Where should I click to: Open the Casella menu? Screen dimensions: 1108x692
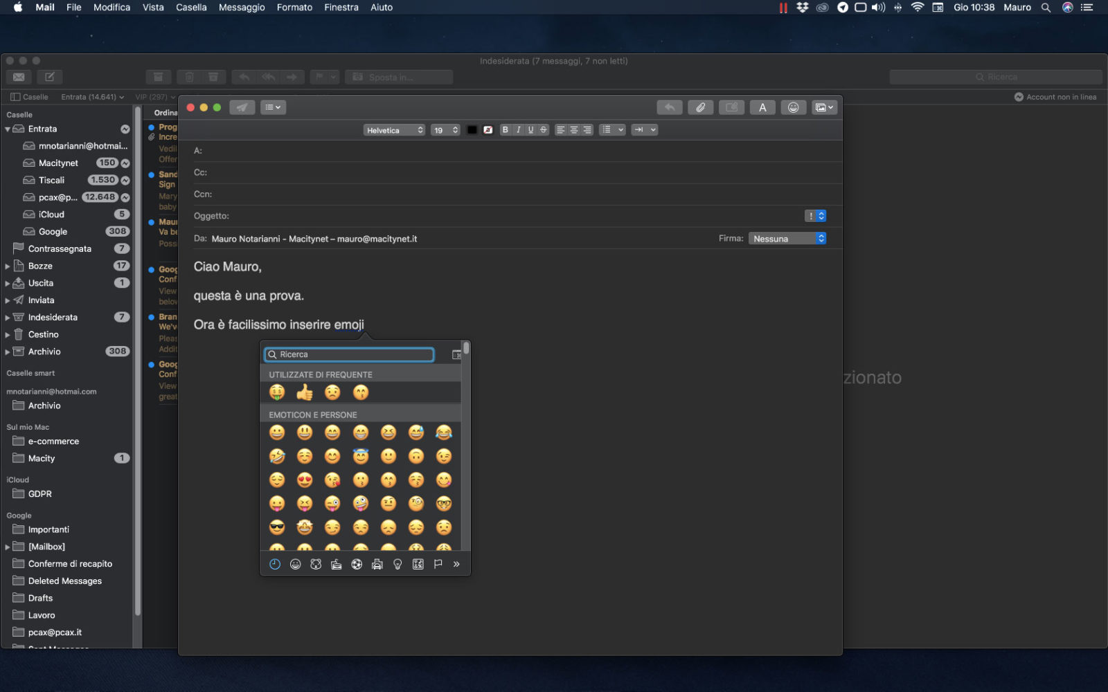(191, 8)
